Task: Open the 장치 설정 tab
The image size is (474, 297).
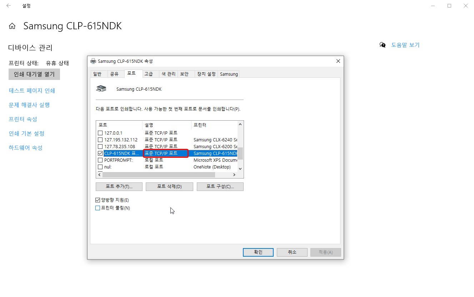Action: point(206,74)
